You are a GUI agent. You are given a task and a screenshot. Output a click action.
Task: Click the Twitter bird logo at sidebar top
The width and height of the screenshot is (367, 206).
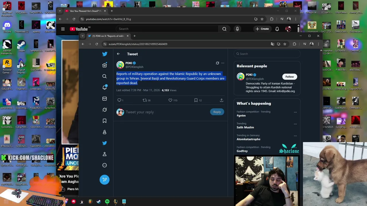[105, 54]
